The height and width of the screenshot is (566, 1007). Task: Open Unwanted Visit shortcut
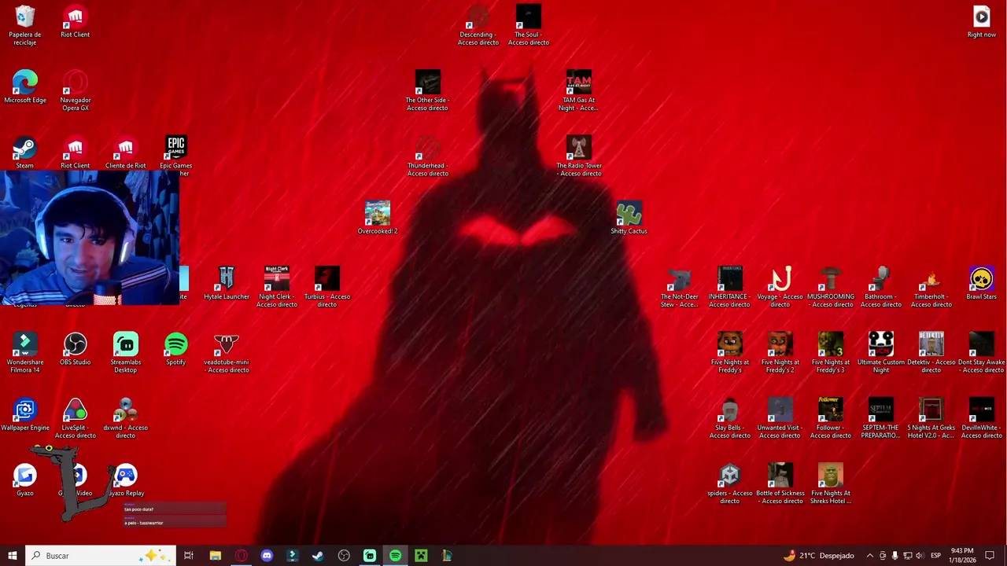pyautogui.click(x=780, y=419)
